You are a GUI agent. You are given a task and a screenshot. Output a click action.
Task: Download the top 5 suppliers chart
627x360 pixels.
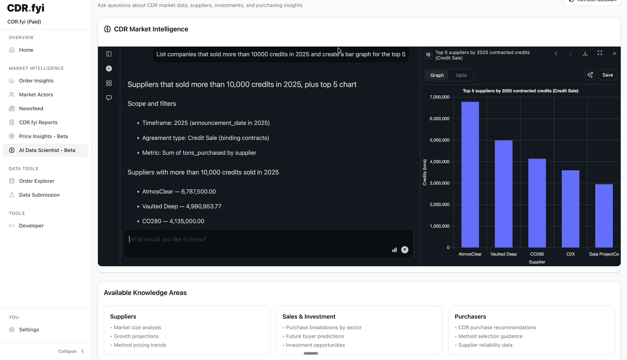tap(585, 53)
